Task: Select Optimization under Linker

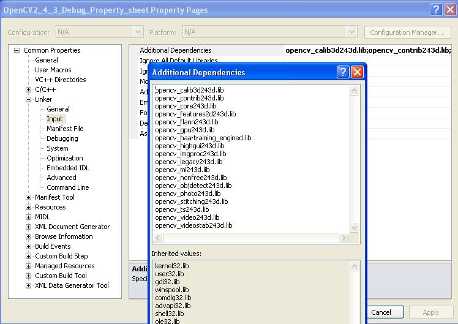Action: click(x=65, y=158)
